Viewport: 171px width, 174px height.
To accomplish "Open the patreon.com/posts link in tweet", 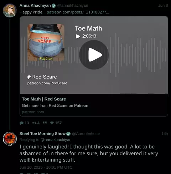I will [78, 12].
